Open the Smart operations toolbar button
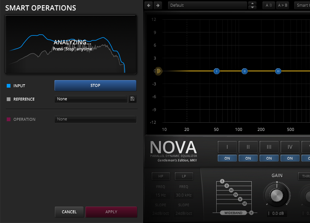The height and width of the screenshot is (223, 310). 302,5
